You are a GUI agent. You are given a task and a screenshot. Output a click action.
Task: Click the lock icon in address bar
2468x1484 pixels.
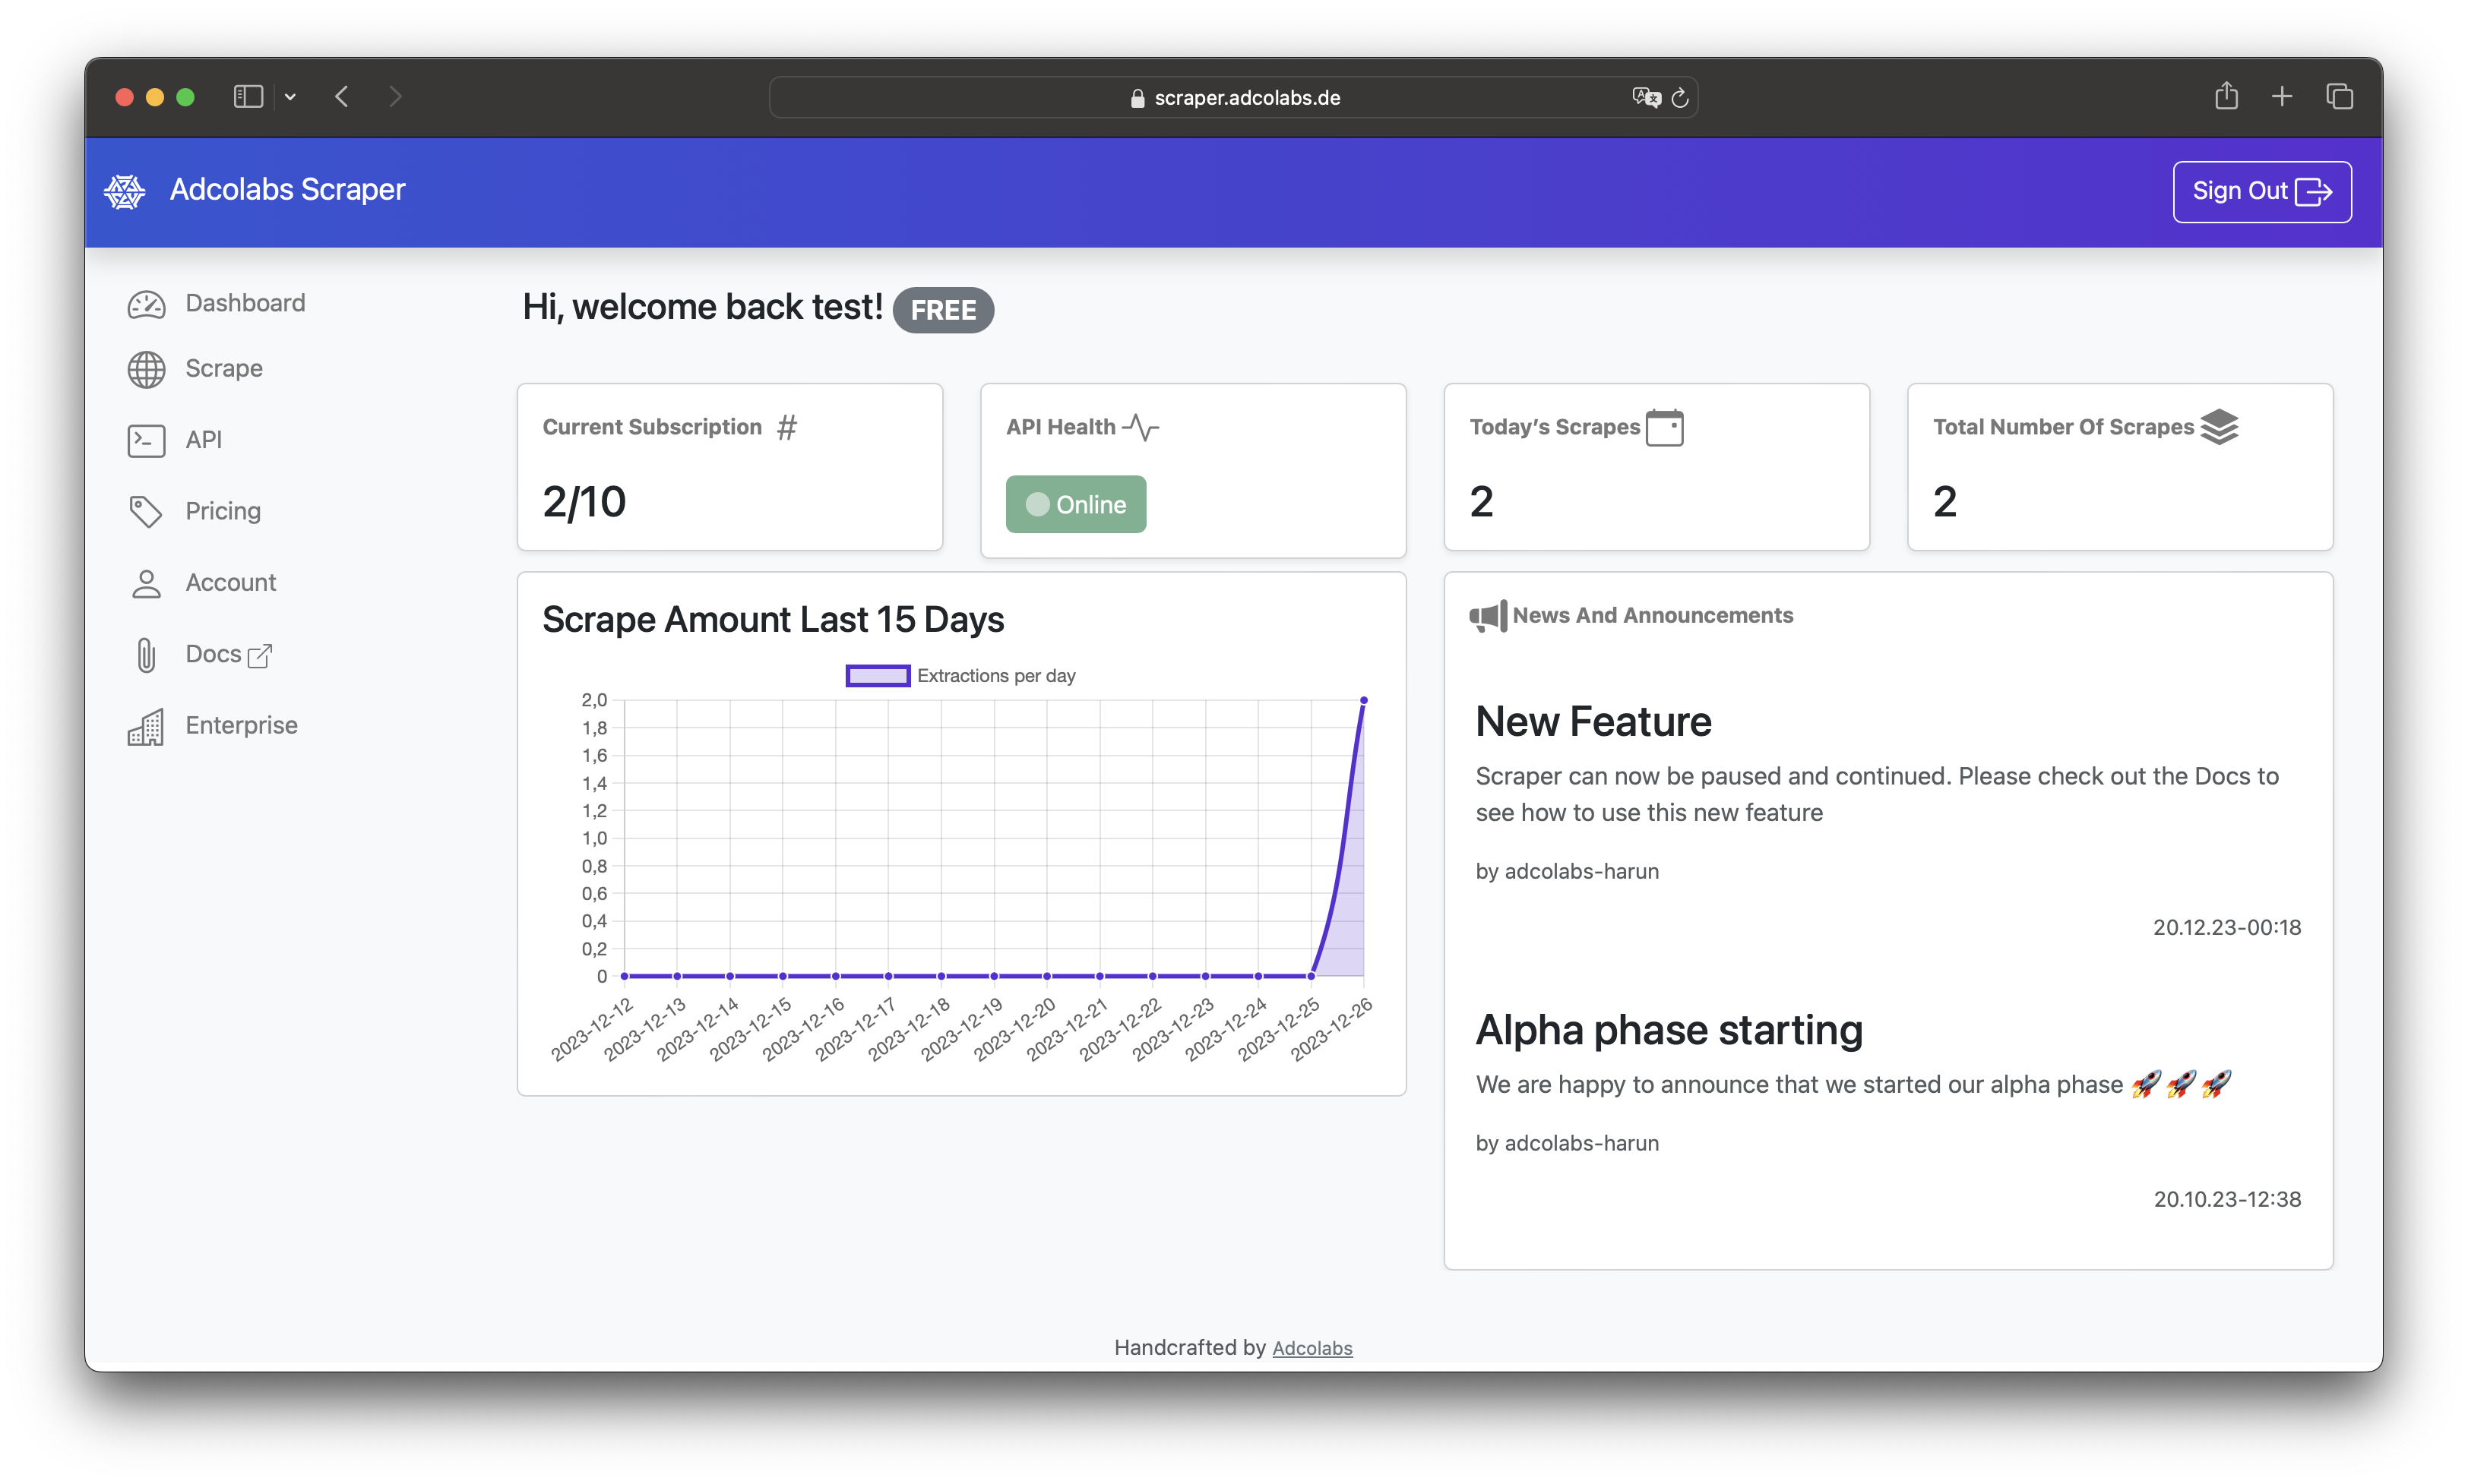coord(1137,98)
